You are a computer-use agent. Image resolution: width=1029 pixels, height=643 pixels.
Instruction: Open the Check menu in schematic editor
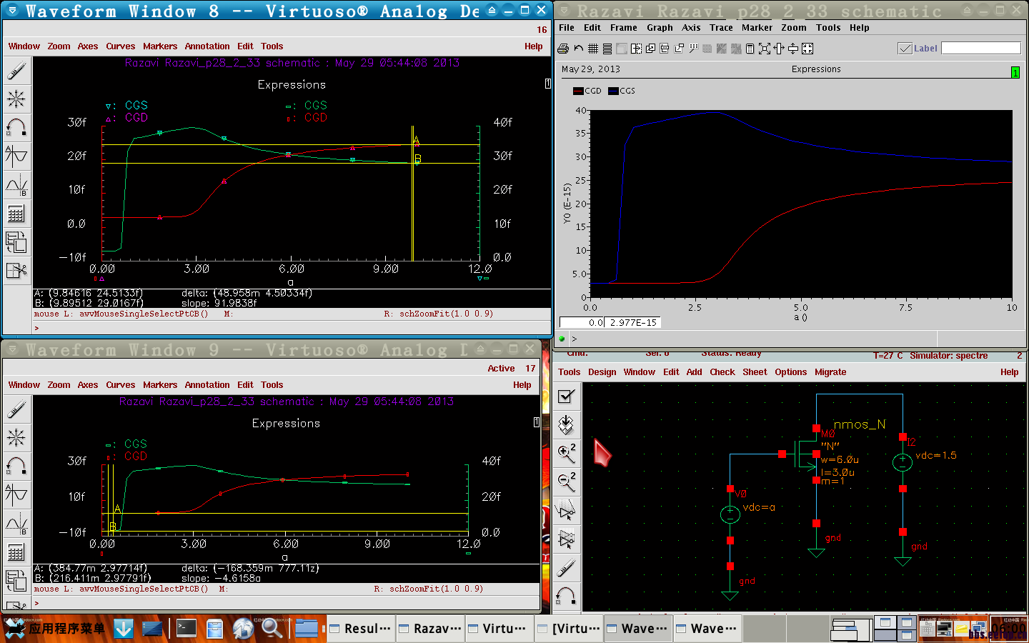point(722,372)
